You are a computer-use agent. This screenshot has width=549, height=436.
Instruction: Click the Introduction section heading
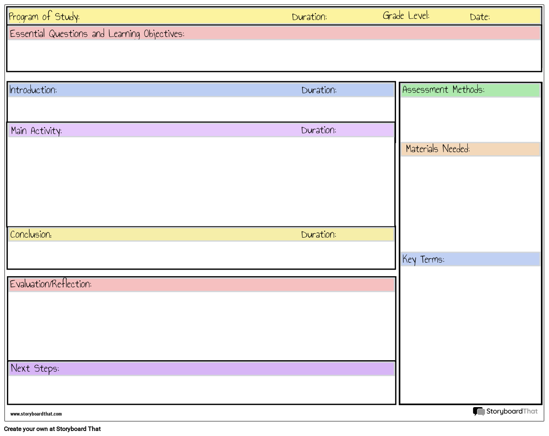(33, 90)
